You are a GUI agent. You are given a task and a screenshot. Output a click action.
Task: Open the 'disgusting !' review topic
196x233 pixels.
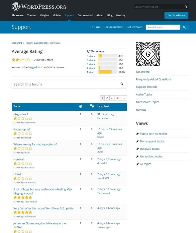[x=21, y=114]
